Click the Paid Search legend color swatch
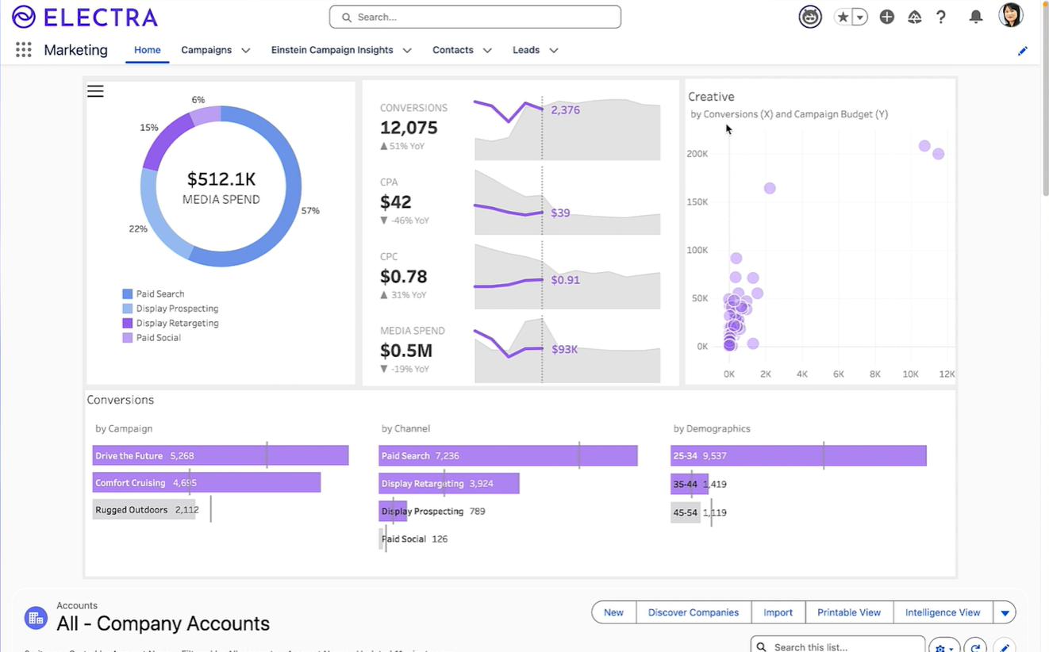 (x=127, y=294)
